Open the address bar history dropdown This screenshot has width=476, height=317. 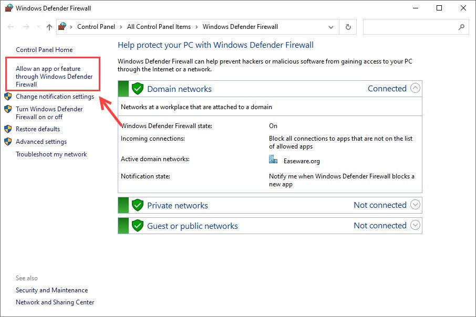[331, 27]
